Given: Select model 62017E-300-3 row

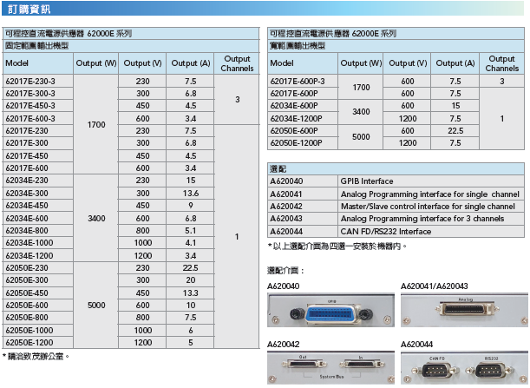Looking at the screenshot, I should click(38, 94).
